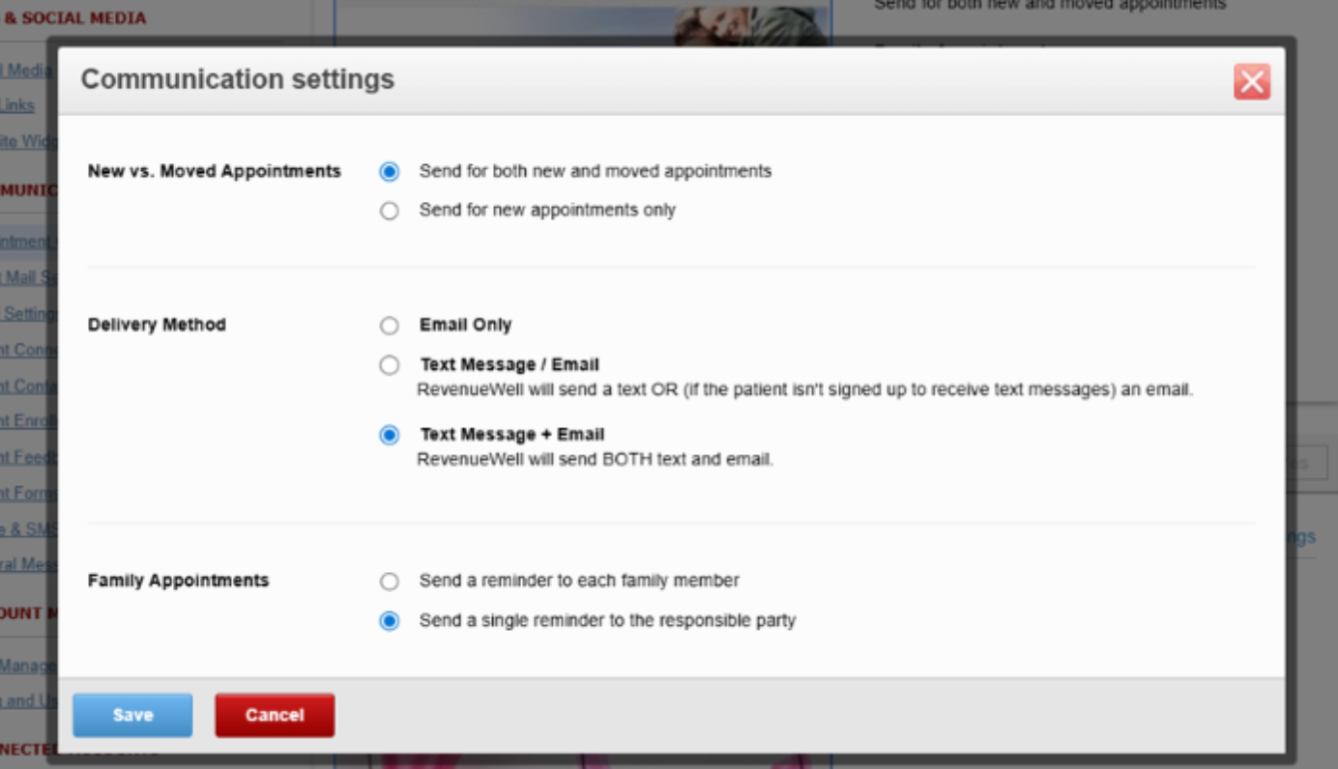Image resolution: width=1338 pixels, height=769 pixels.
Task: Choose 'Text Message / Email' delivery method
Action: pos(389,365)
